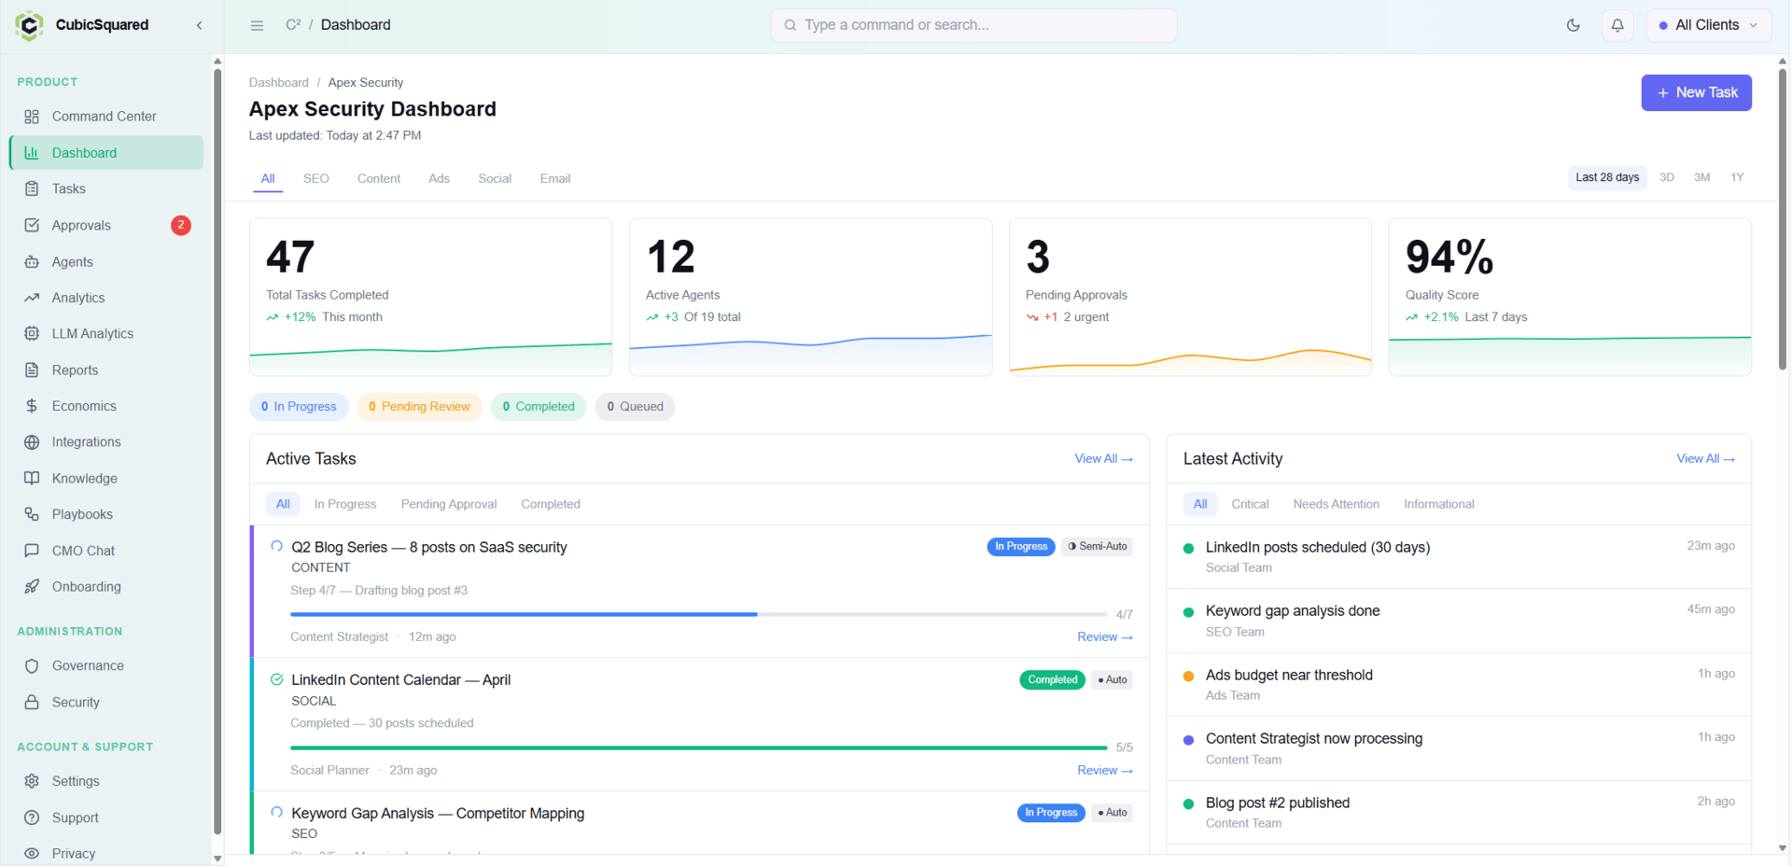Open the Governance shield icon

(32, 666)
